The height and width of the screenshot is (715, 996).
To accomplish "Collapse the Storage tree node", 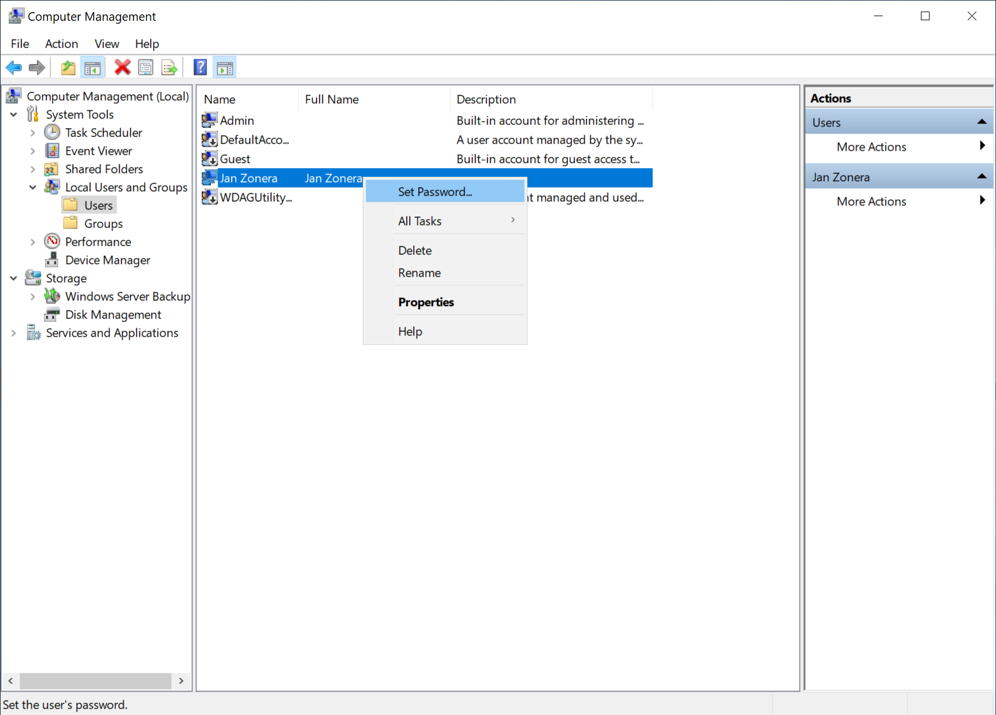I will (x=13, y=278).
